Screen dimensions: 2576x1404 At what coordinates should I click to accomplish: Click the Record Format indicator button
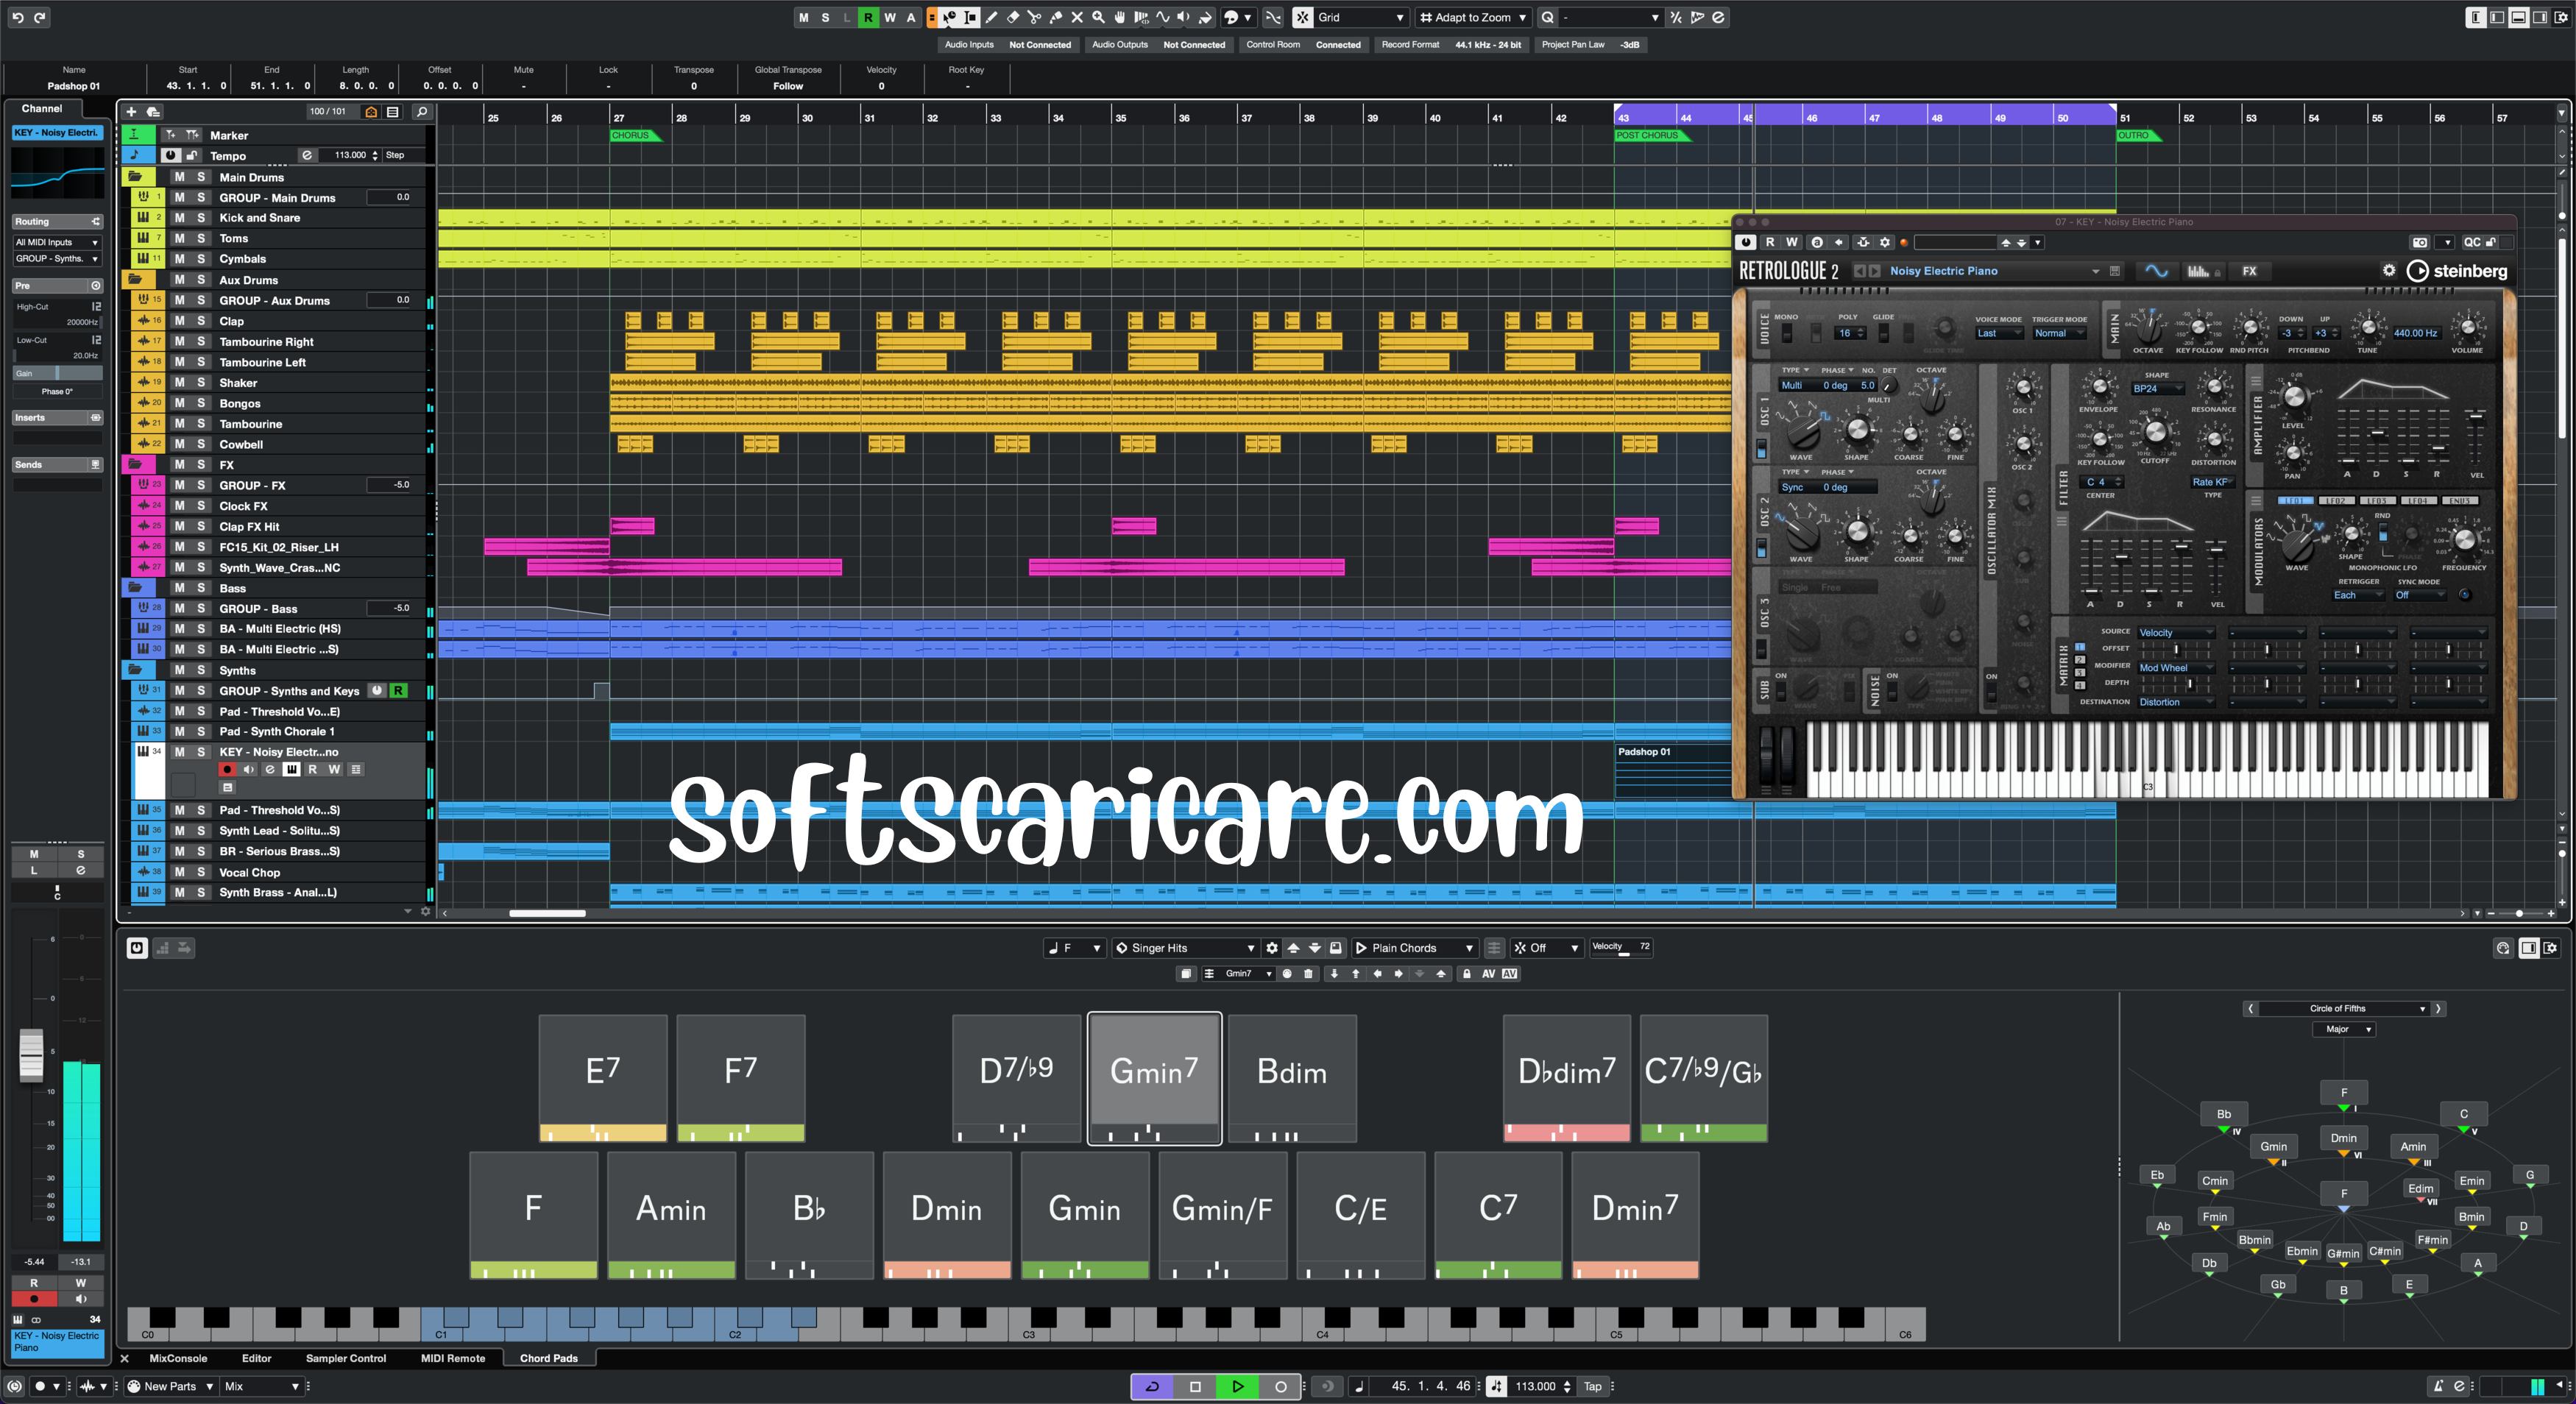[x=1506, y=43]
